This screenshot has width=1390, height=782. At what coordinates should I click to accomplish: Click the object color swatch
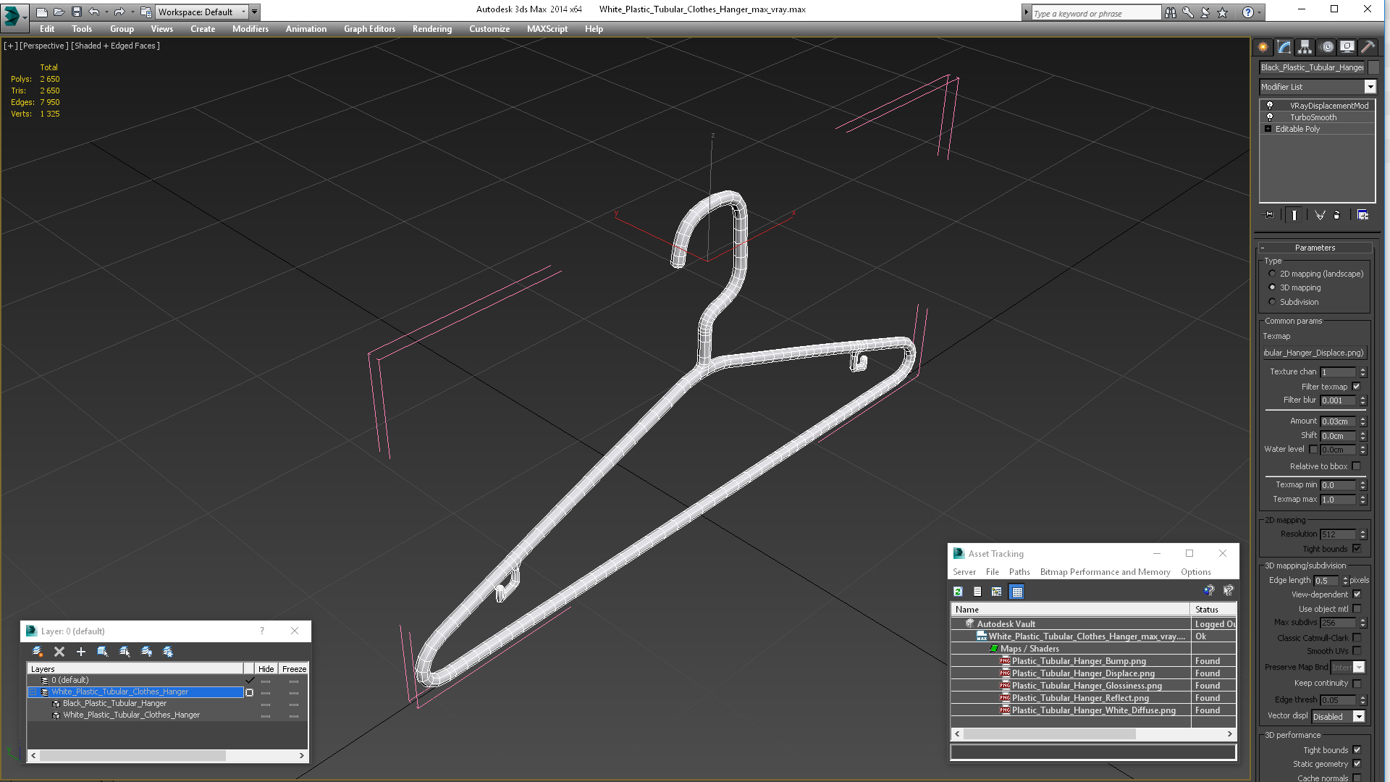point(1372,67)
